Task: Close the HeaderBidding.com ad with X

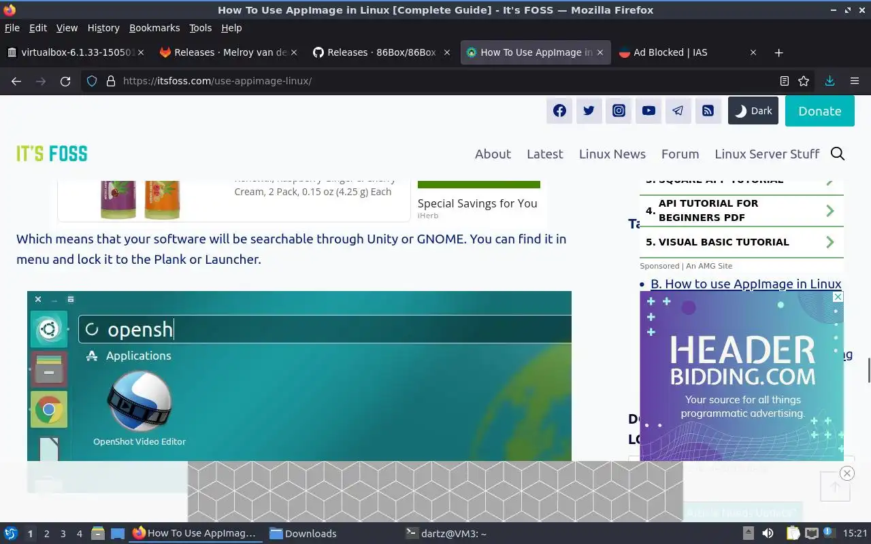Action: 838,297
